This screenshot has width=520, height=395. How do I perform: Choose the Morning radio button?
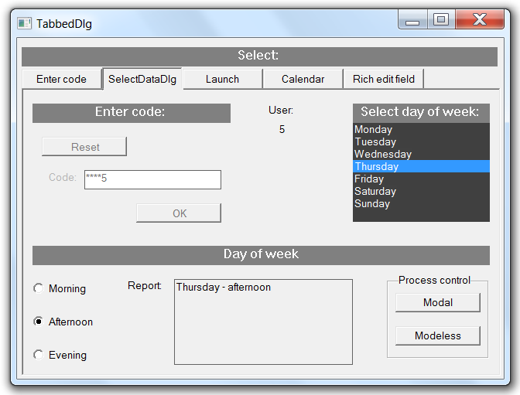pos(39,288)
